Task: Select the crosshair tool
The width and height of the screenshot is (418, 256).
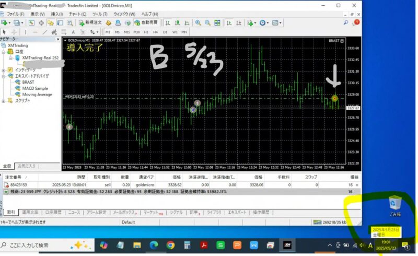Action: point(14,32)
